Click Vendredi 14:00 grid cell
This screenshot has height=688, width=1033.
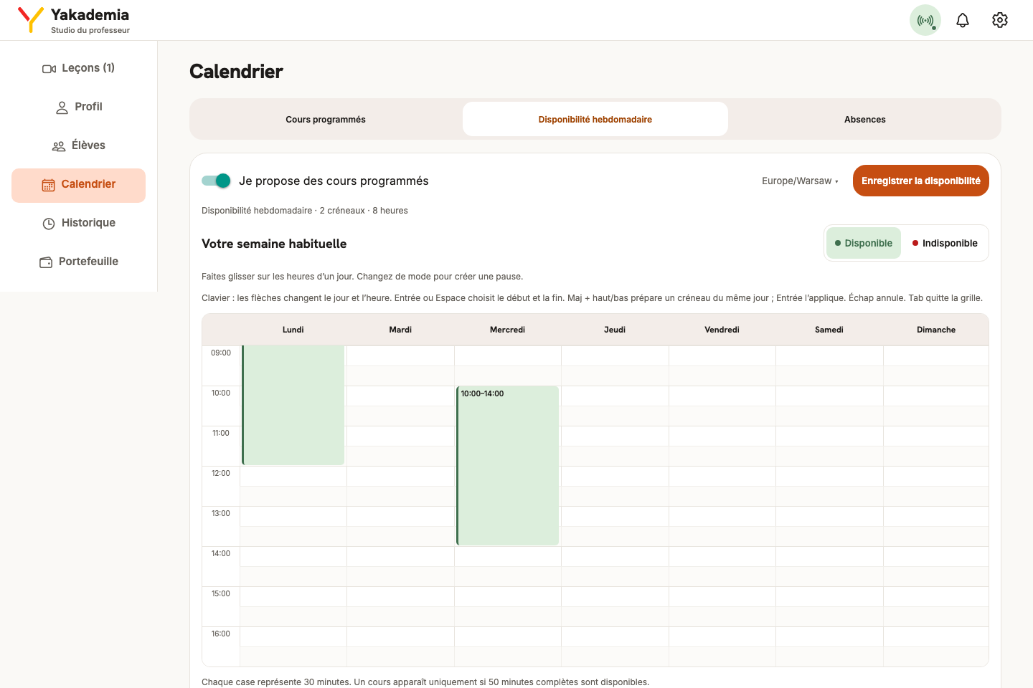click(x=722, y=556)
